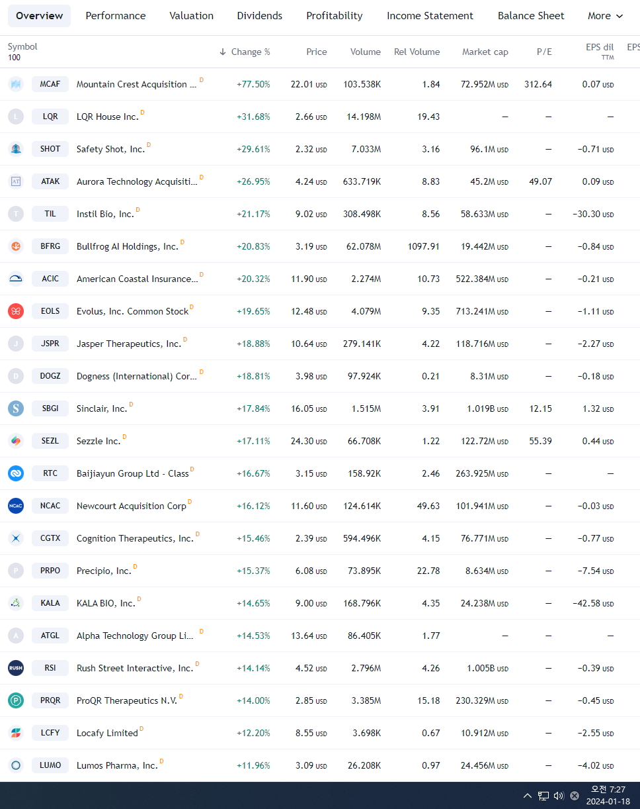Click the Precipio logo icon
Screen dimensions: 640x809
[x=16, y=571]
